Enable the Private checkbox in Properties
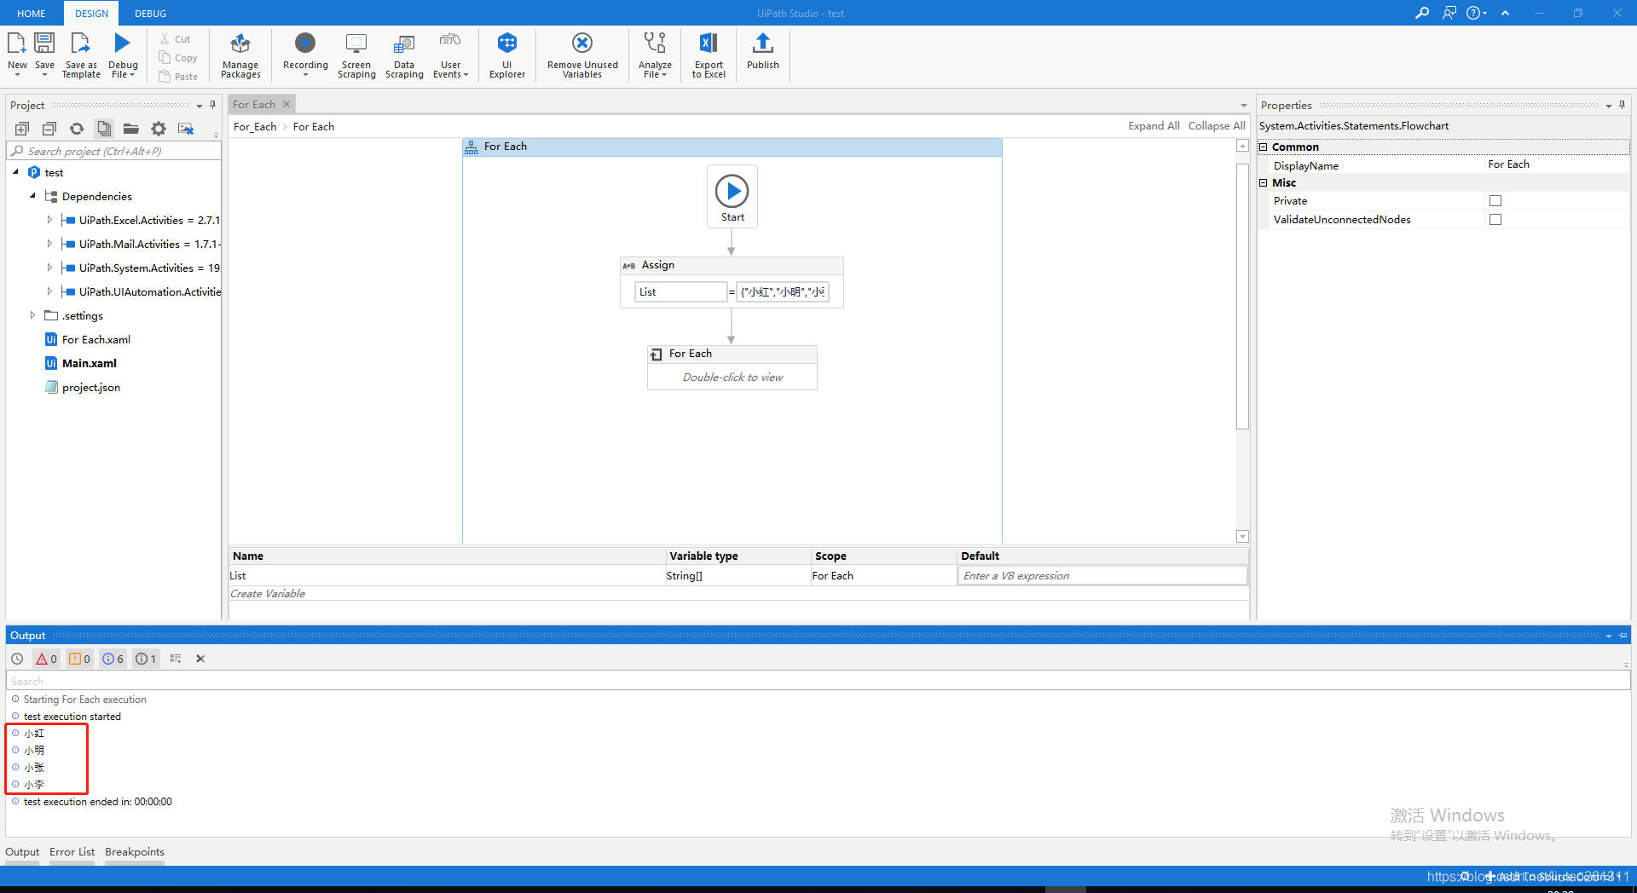The image size is (1637, 893). click(1495, 200)
